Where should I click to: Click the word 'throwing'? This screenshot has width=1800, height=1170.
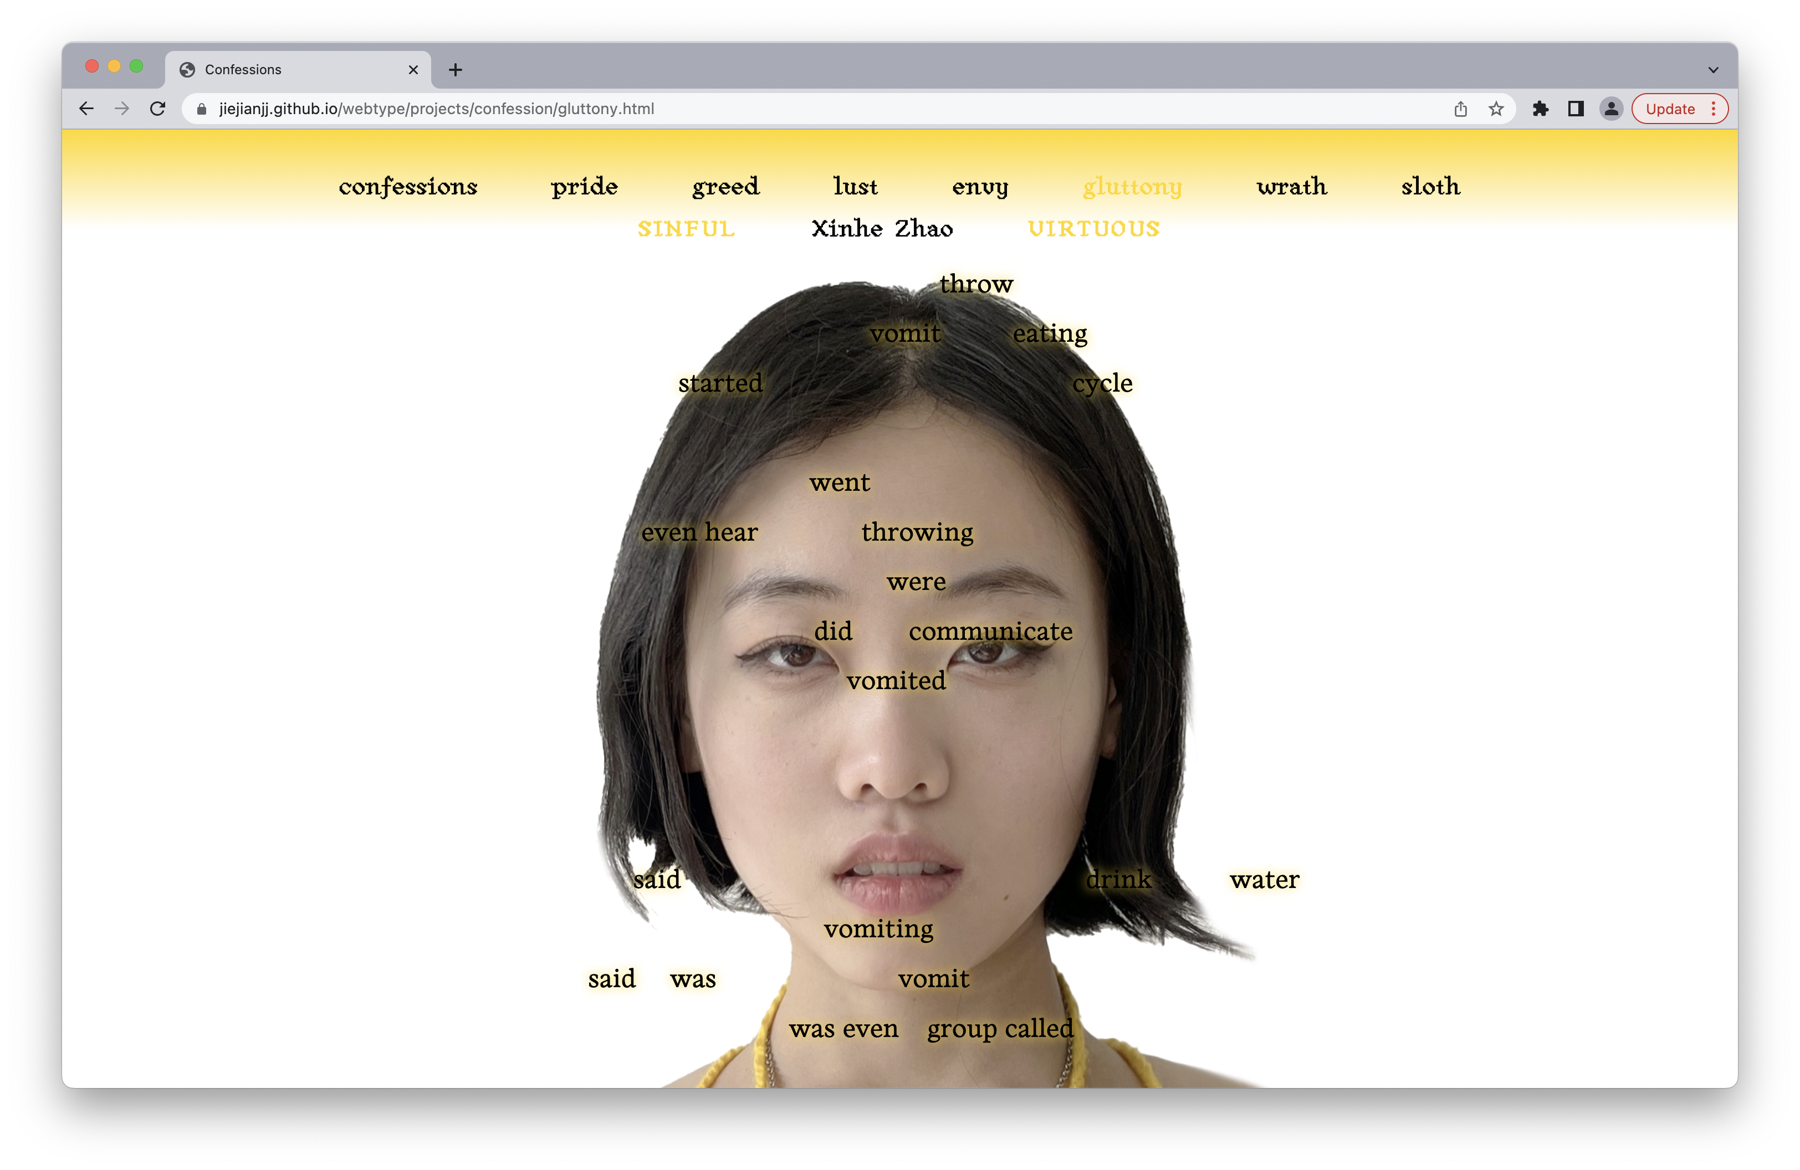(x=917, y=532)
